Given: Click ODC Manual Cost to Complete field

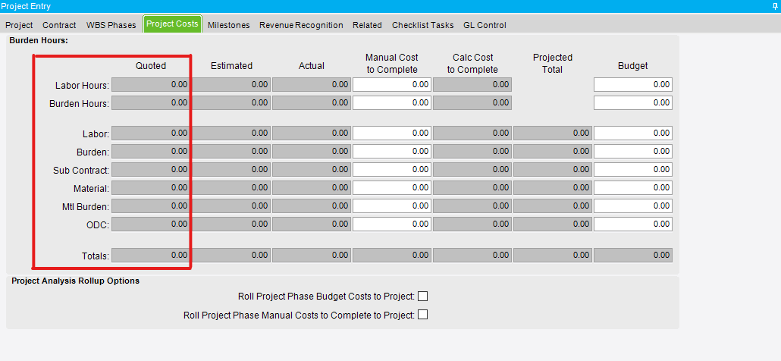Looking at the screenshot, I should [x=392, y=224].
